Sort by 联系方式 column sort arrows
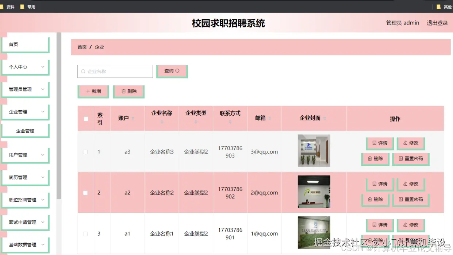Viewport: 453px width, 255px height. click(x=230, y=122)
